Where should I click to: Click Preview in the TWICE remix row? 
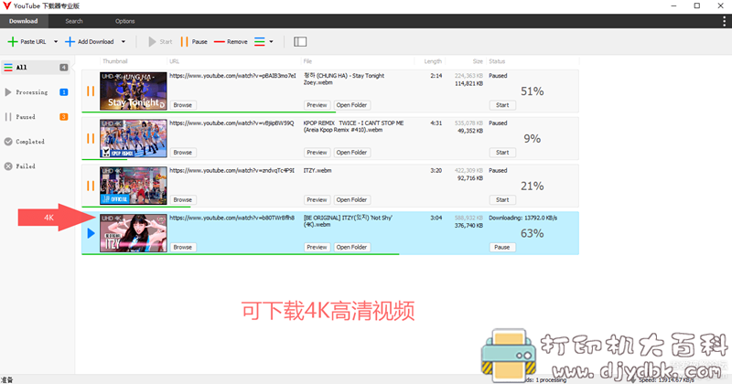pos(317,152)
